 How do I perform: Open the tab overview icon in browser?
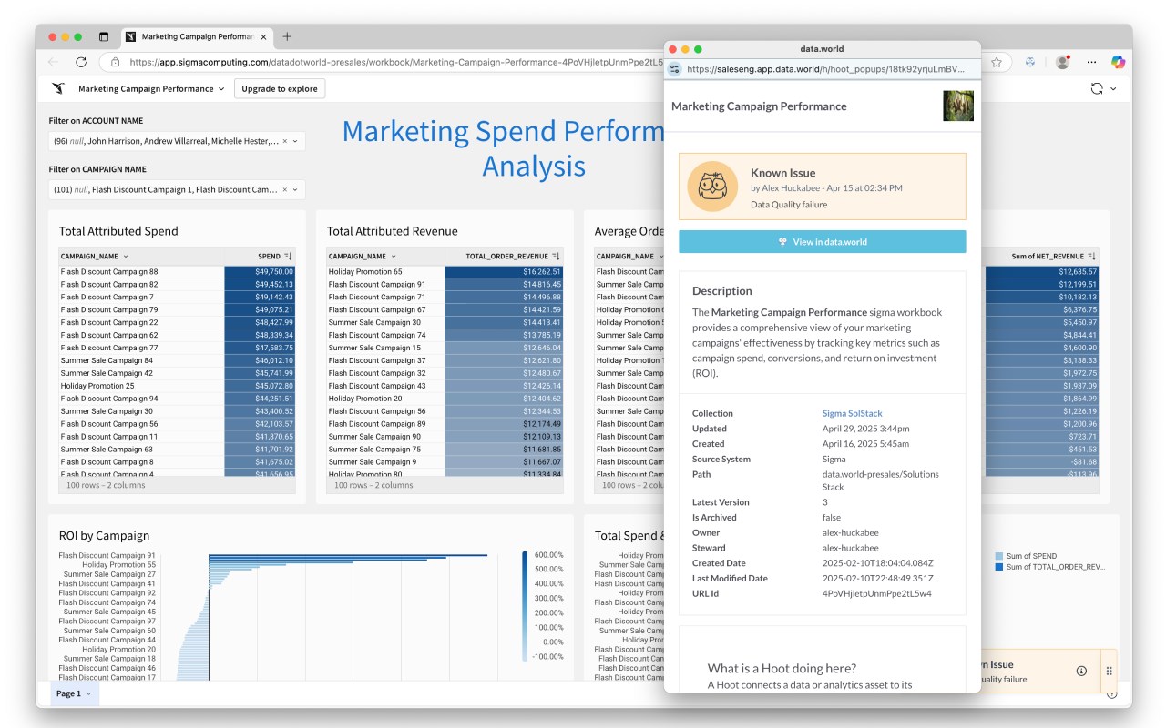[x=104, y=37]
